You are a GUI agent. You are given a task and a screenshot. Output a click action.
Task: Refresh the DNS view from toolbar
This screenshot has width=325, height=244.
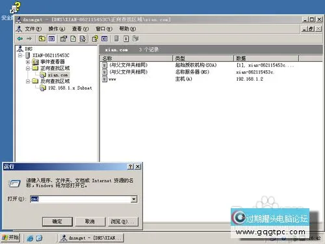click(x=73, y=39)
